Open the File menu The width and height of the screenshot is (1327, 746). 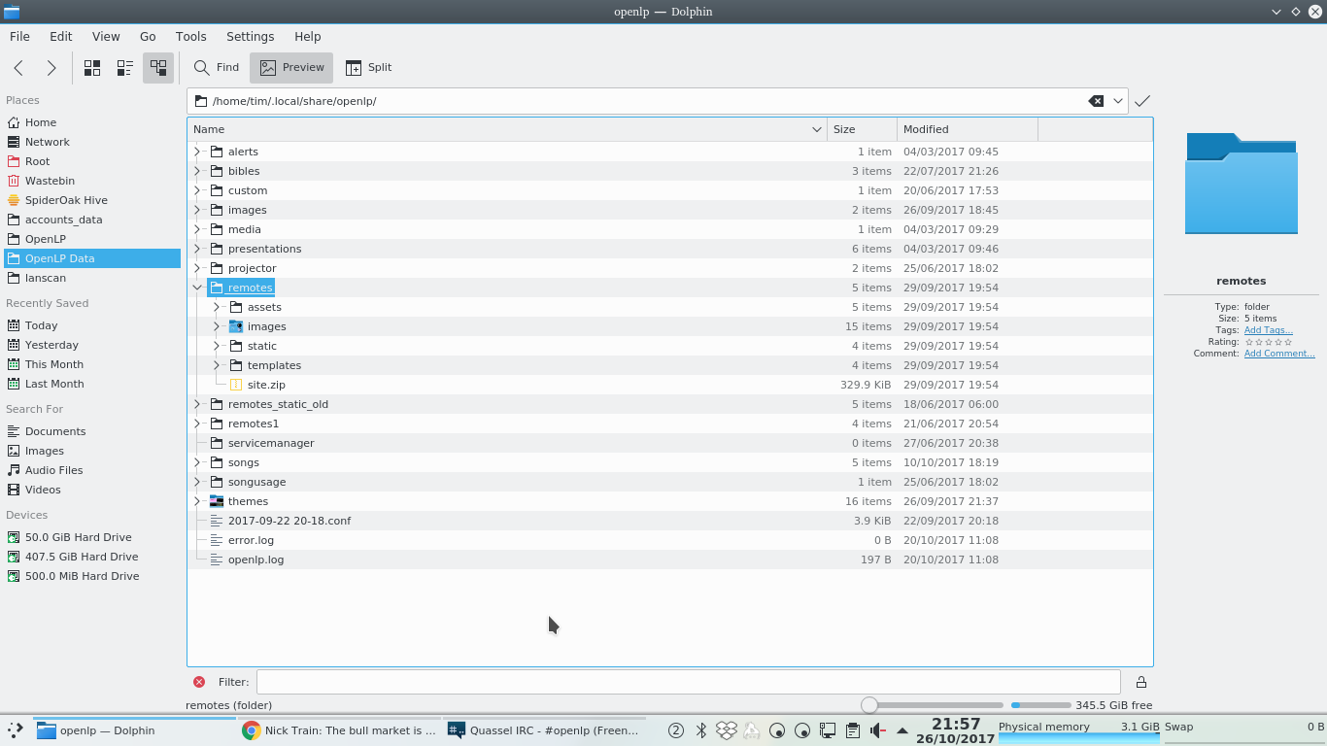click(x=19, y=36)
